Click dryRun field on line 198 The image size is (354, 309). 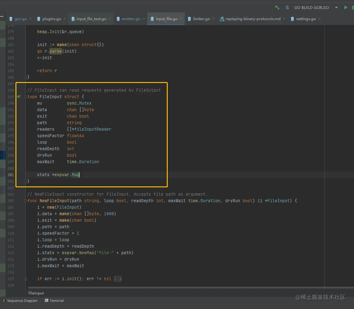[45, 155]
